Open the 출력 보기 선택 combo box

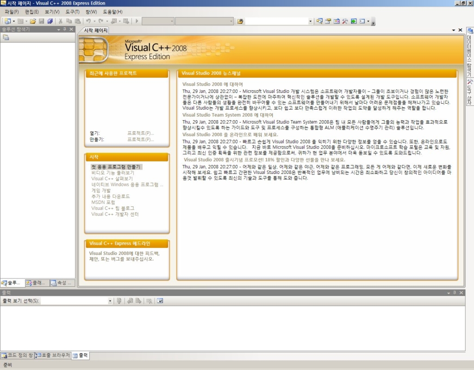tap(77, 301)
